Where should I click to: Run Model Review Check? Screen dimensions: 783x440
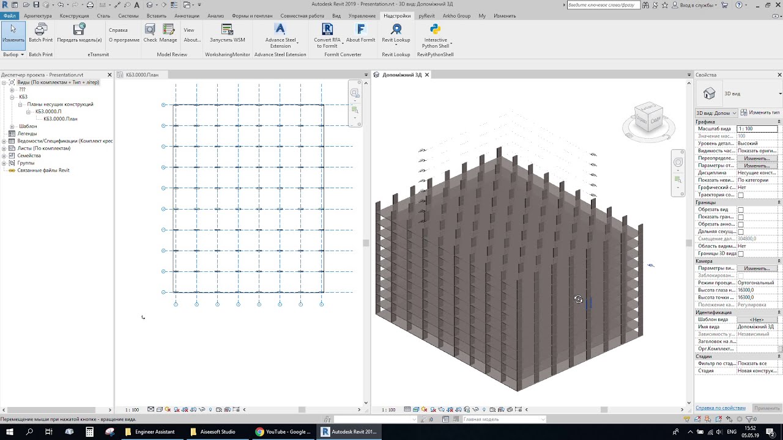pyautogui.click(x=150, y=34)
